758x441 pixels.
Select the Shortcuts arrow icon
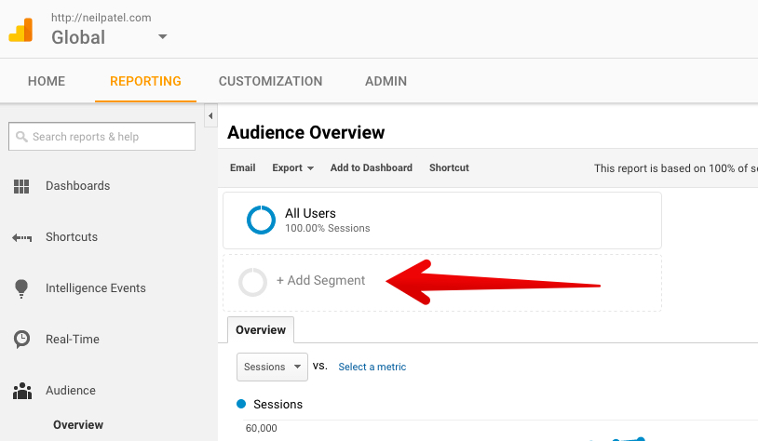(21, 237)
